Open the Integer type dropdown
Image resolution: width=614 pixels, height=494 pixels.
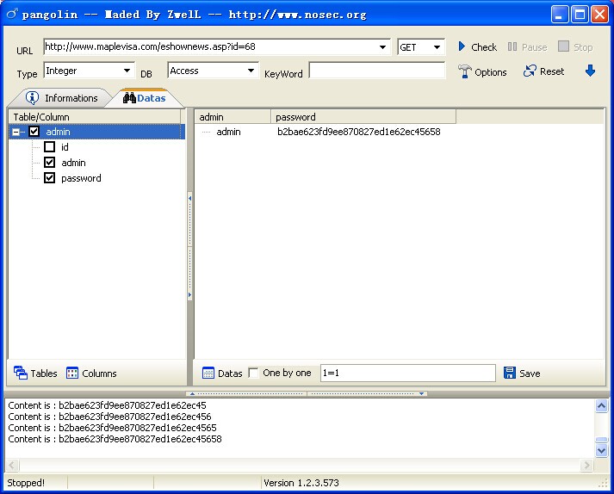tap(127, 71)
